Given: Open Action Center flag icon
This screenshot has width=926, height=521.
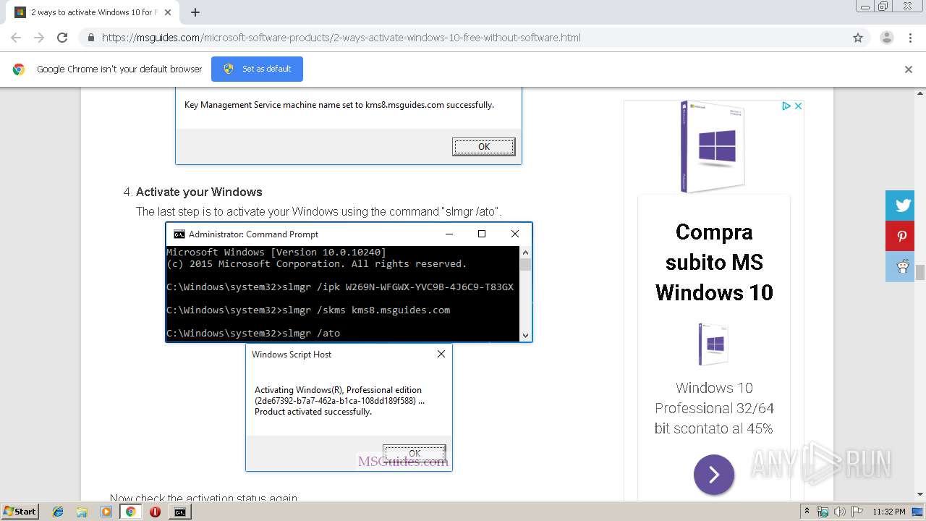Looking at the screenshot, I should [857, 512].
